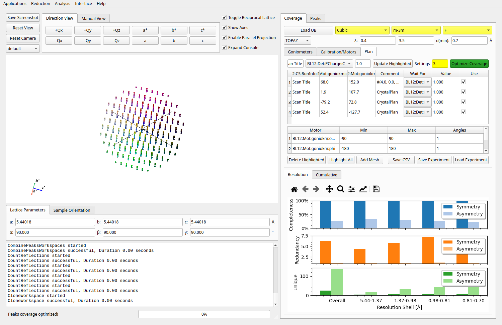Uncheck the Show Axes checkbox
This screenshot has height=325, width=502.
pos(224,27)
